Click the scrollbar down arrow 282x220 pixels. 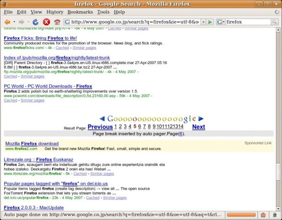278,209
